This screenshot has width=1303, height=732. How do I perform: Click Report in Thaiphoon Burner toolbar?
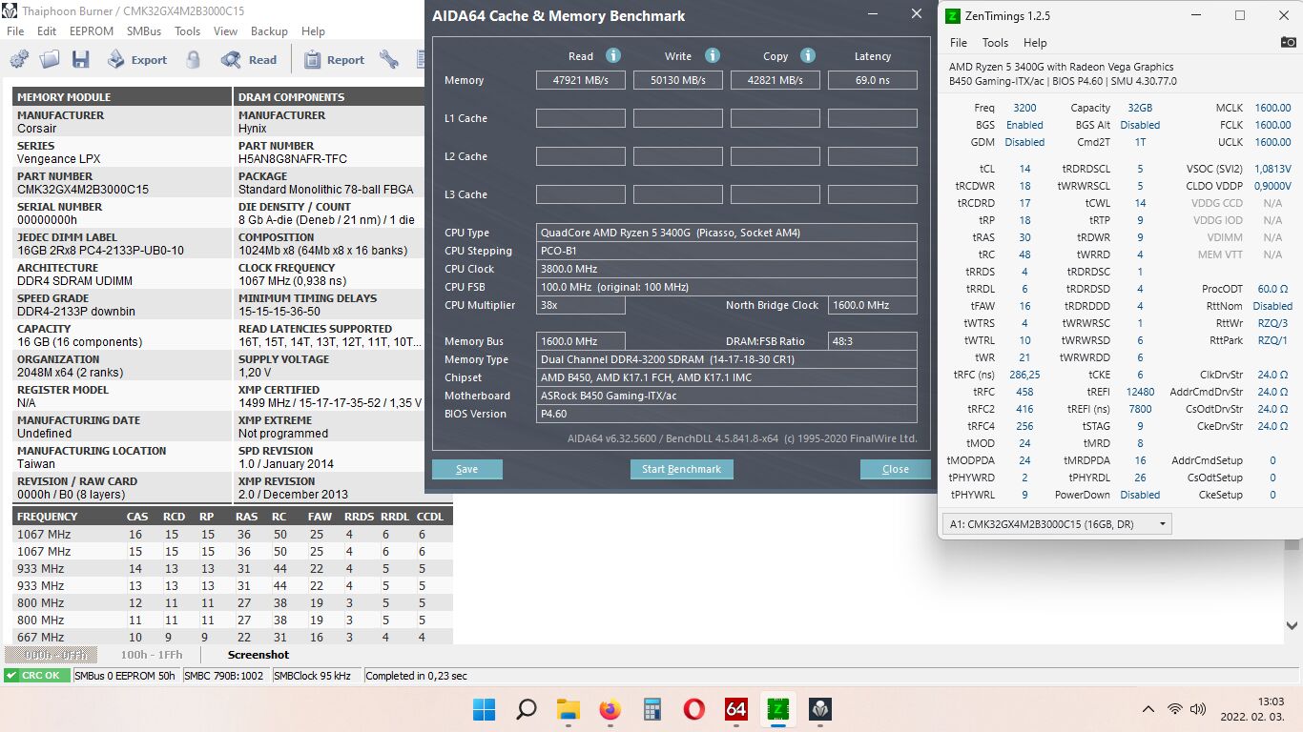(x=334, y=59)
